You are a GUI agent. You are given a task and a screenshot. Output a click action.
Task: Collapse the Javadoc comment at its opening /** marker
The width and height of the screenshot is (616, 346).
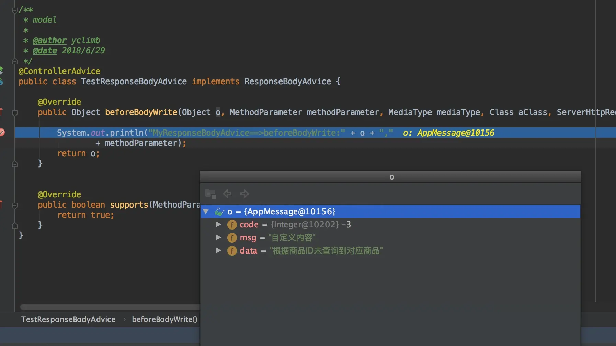(x=14, y=10)
